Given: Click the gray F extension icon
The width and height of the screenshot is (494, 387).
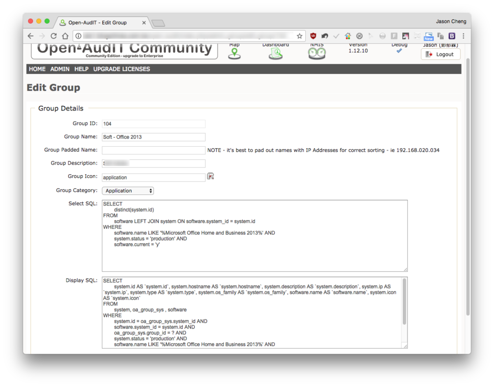Looking at the screenshot, I should point(394,36).
